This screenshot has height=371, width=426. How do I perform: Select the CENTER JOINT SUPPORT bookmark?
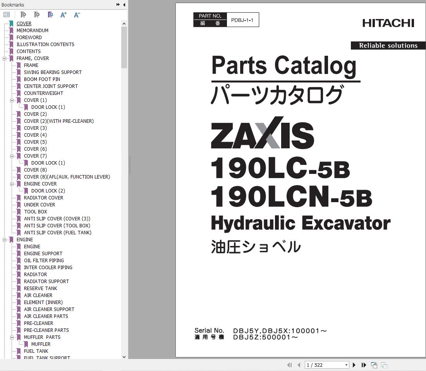(51, 86)
